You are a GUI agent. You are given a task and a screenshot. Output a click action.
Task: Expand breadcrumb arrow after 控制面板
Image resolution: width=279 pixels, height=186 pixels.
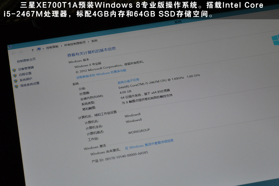pyautogui.click(x=61, y=46)
